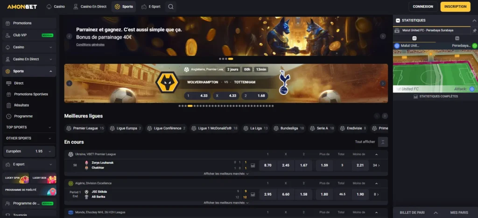Select odds 2.45 draw for Zorya match
Screen dimensions: 478x218
tap(286, 165)
